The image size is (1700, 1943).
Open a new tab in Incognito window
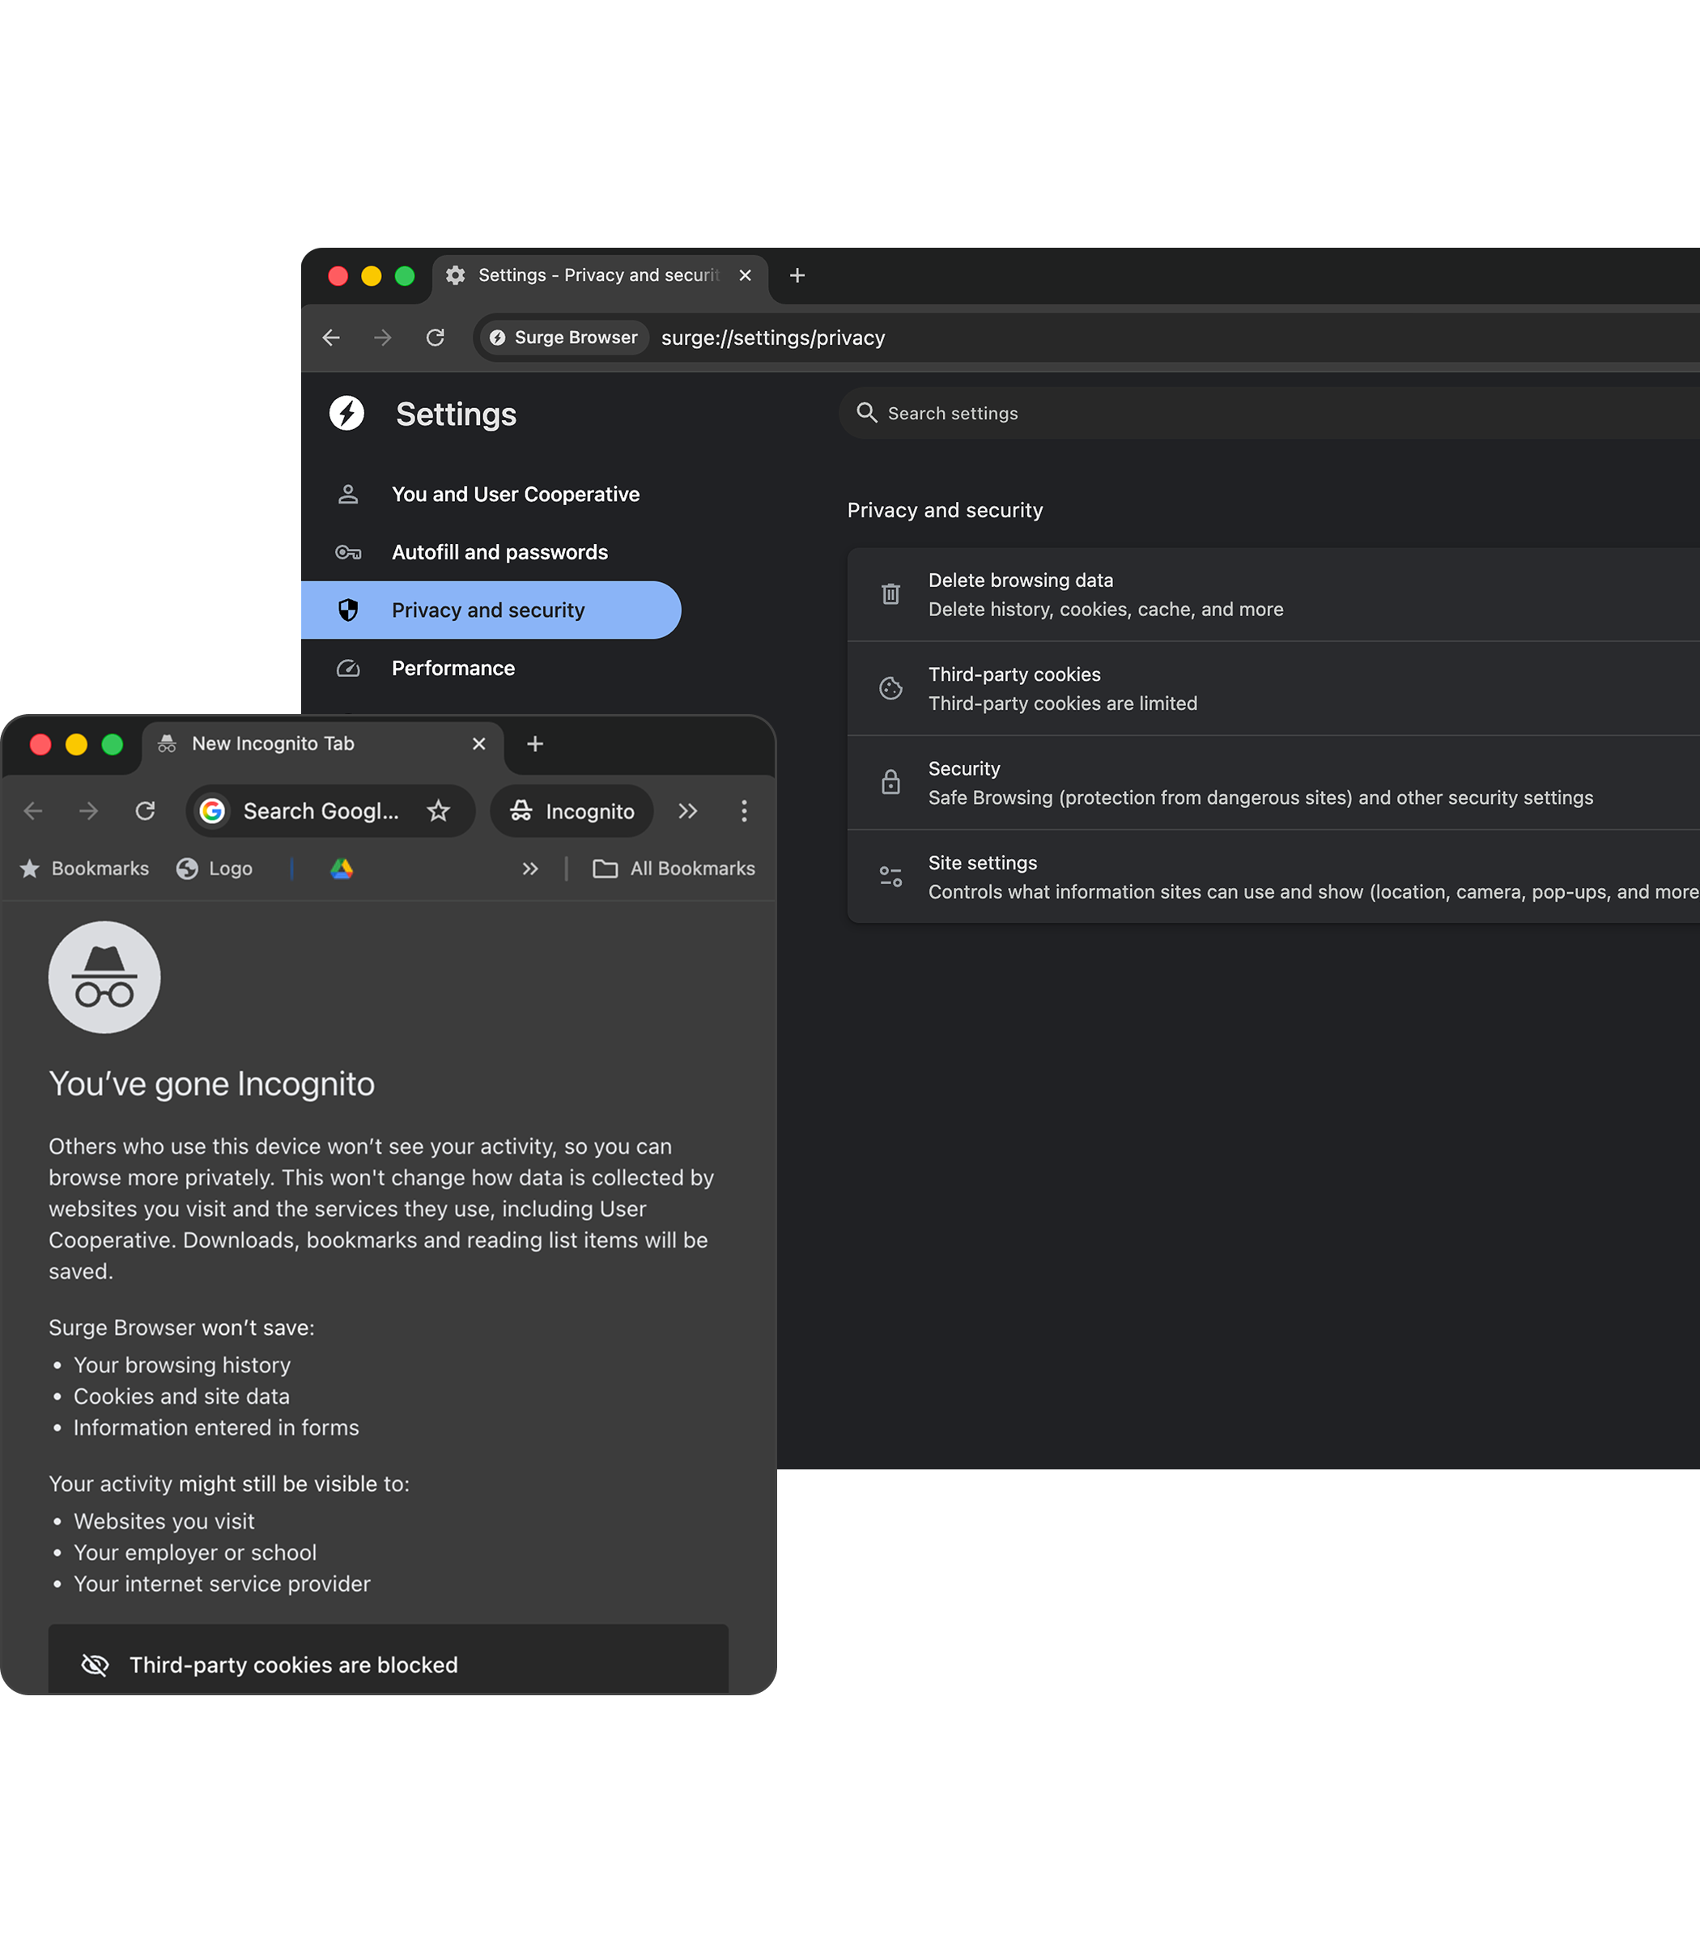coord(535,744)
